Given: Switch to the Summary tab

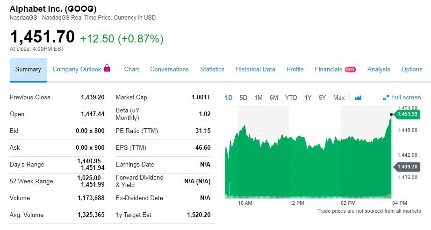Looking at the screenshot, I should point(28,70).
